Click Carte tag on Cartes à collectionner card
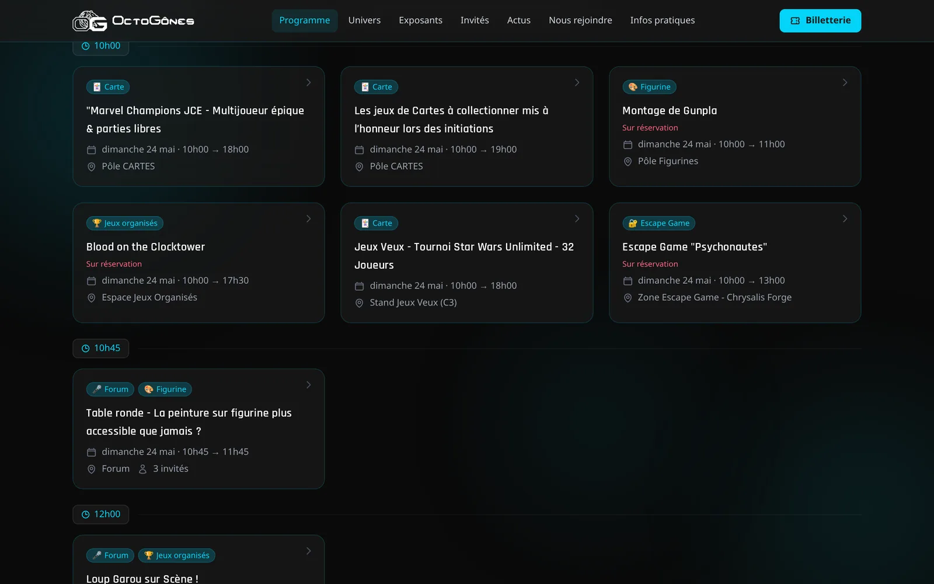Screen dimensions: 934x584 click(x=376, y=87)
